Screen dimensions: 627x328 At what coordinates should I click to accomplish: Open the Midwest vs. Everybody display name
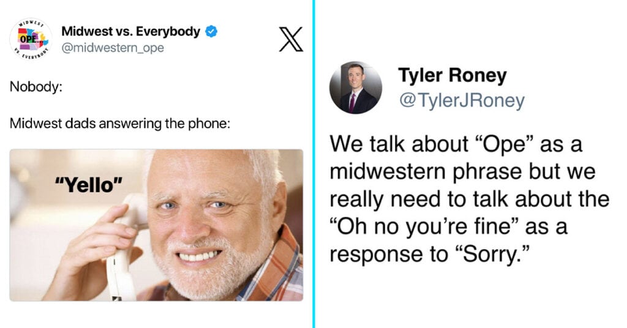point(130,31)
